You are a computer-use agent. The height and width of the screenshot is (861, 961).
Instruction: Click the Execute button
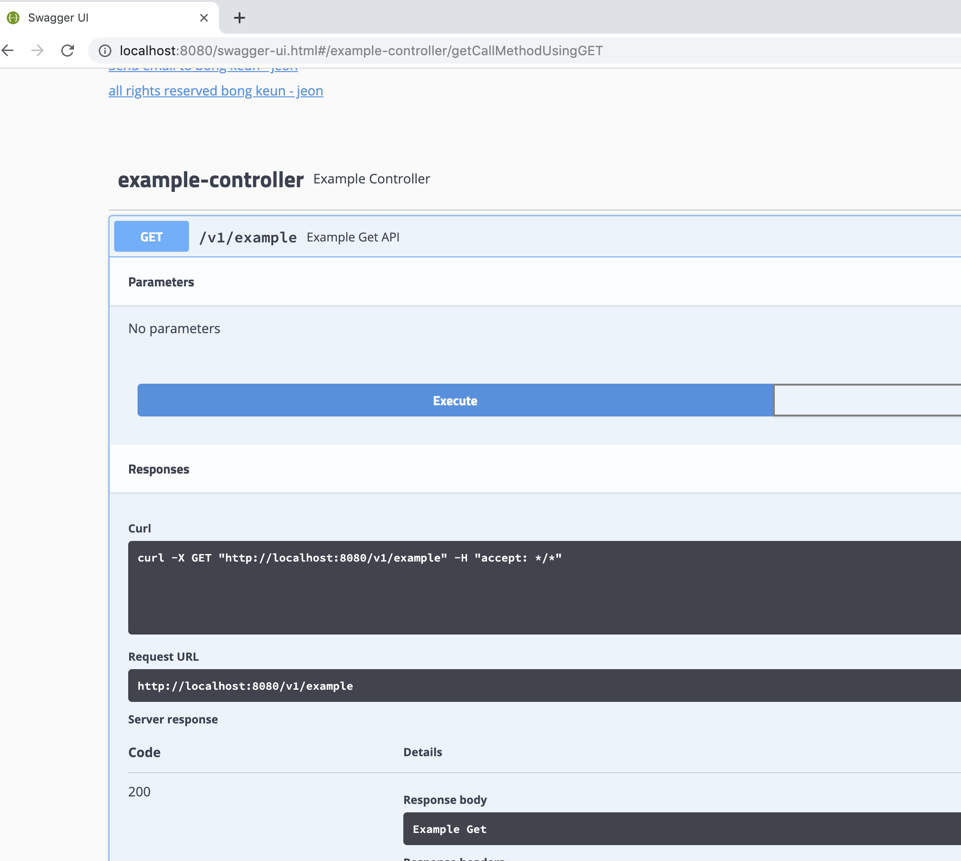455,400
